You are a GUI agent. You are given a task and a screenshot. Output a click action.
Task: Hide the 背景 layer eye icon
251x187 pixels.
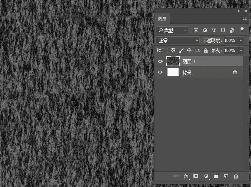[160, 72]
